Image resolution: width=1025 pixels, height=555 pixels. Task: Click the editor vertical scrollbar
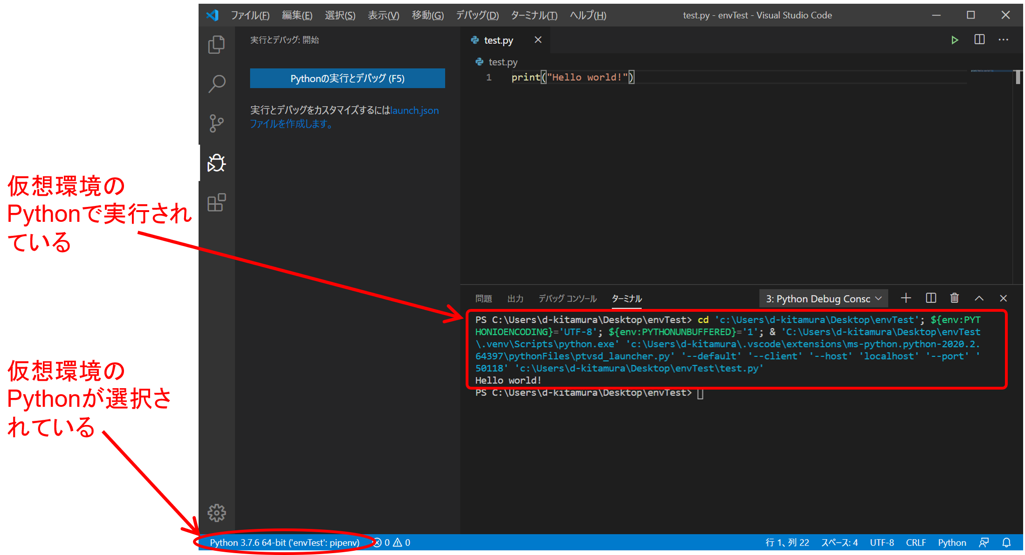[1018, 77]
